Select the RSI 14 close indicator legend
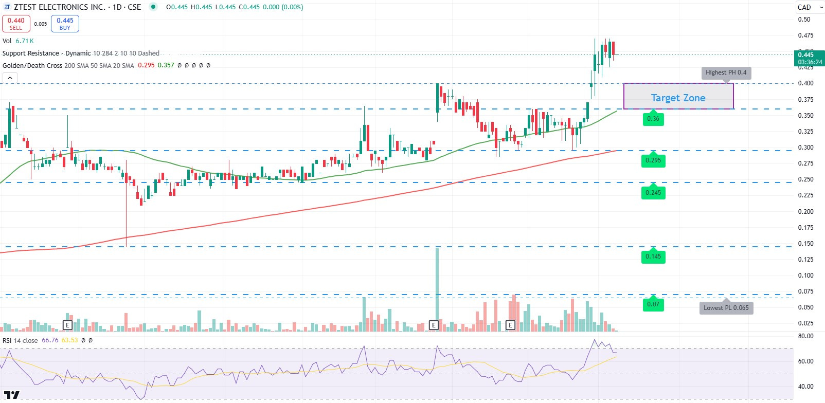 click(20, 340)
